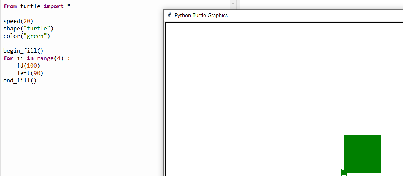Click the asterisk after import keyword

coord(69,6)
